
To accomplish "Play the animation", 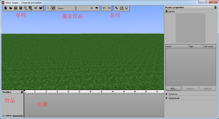I will [x=48, y=8].
